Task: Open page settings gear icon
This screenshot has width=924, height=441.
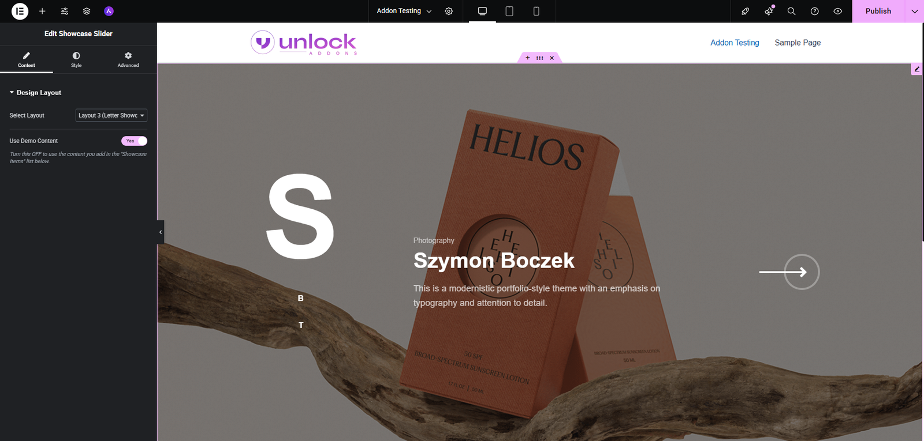Action: 449,11
